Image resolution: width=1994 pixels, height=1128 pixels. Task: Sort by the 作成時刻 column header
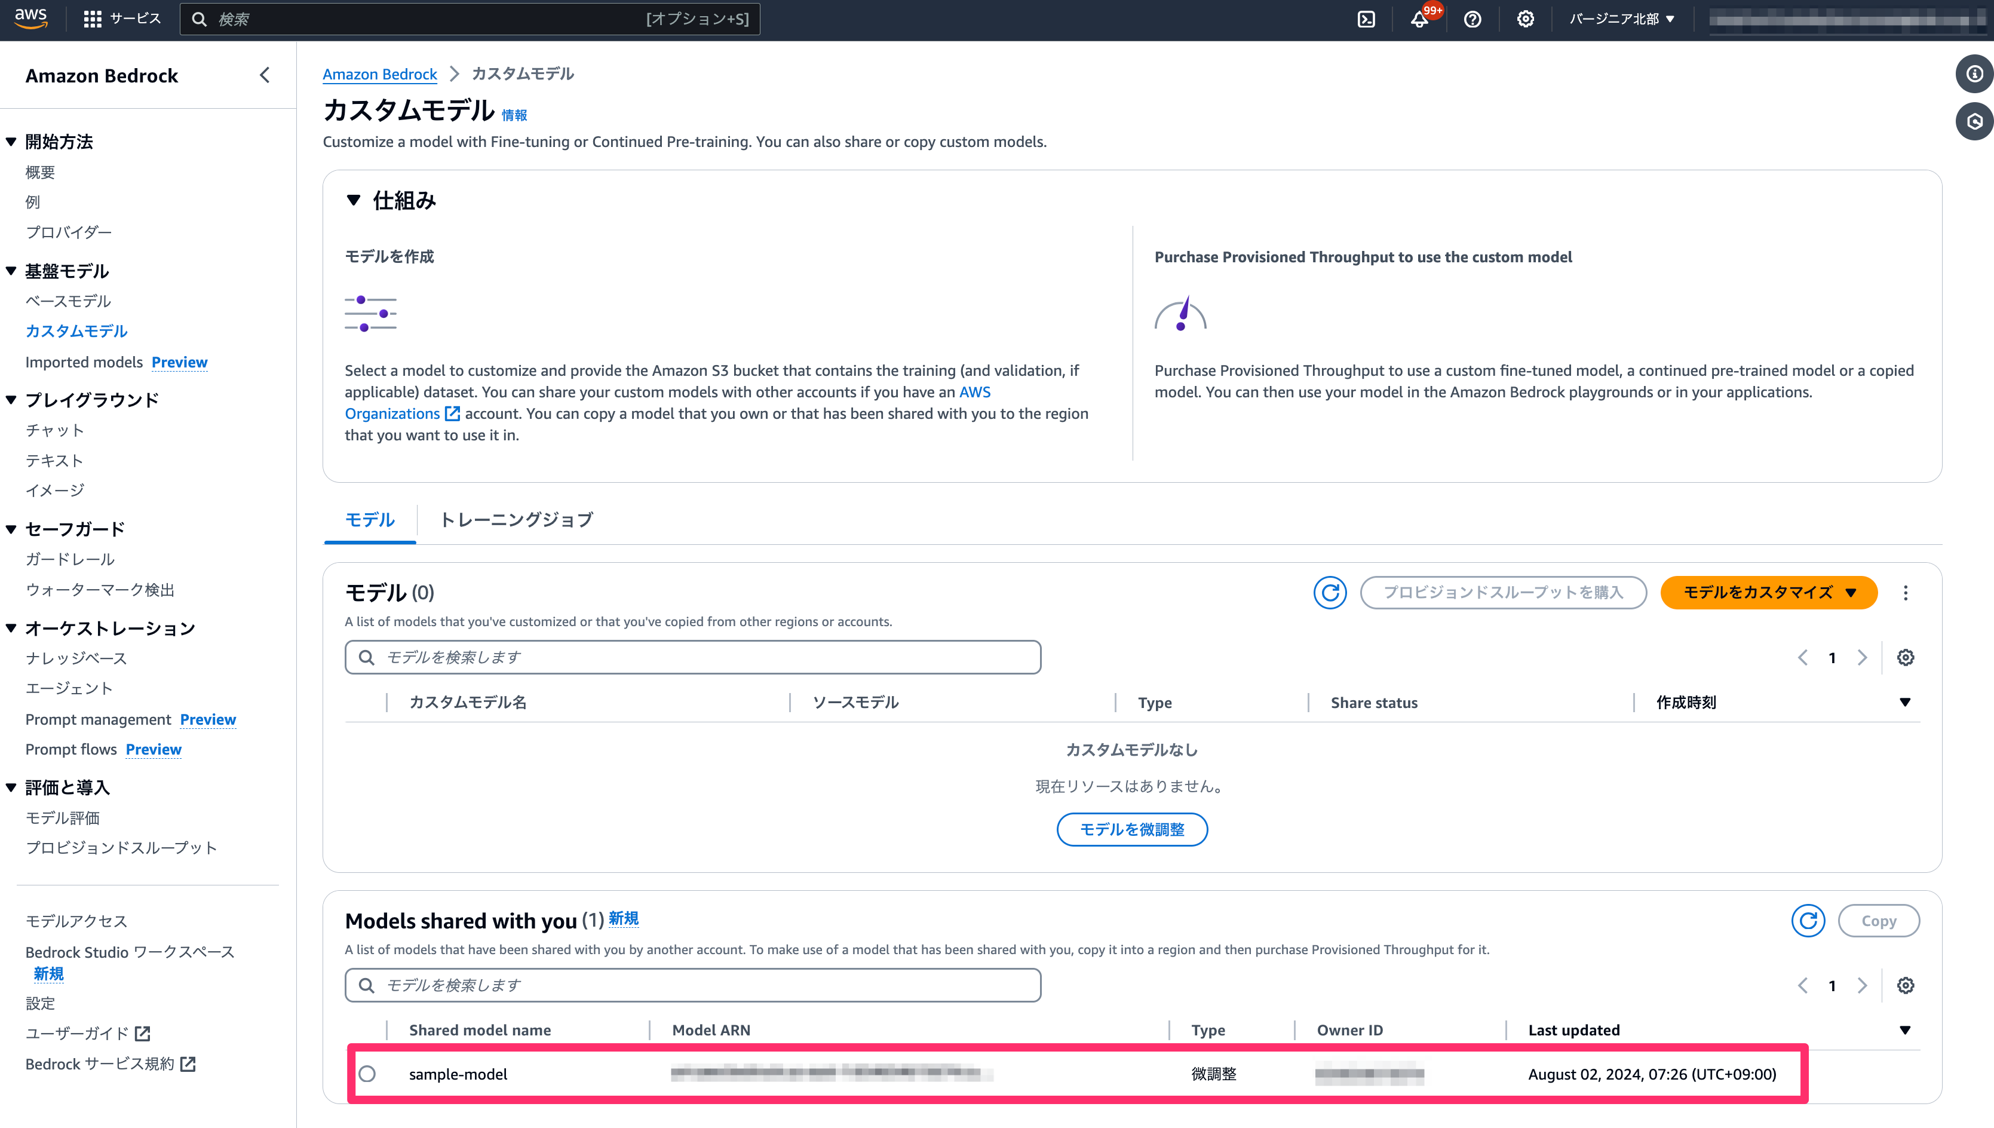[x=1686, y=702]
